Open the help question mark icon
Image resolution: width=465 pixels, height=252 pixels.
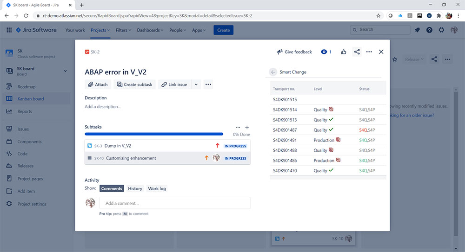429,30
